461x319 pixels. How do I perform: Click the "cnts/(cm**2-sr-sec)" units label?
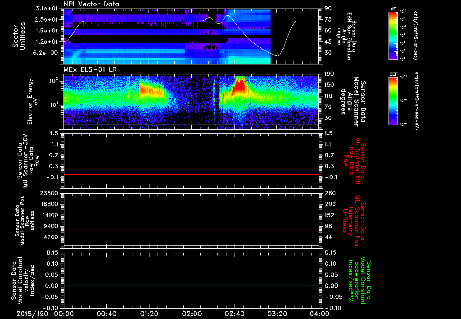[x=416, y=36]
